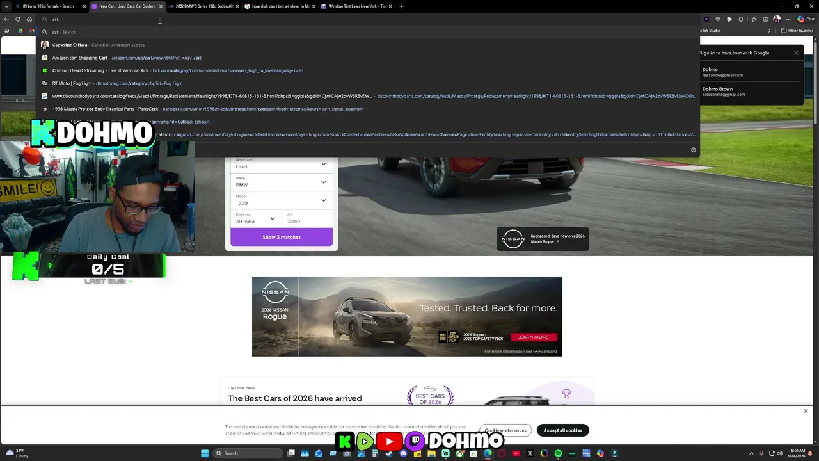Open the taskbar weather widget showing Cloudy

pyautogui.click(x=16, y=453)
